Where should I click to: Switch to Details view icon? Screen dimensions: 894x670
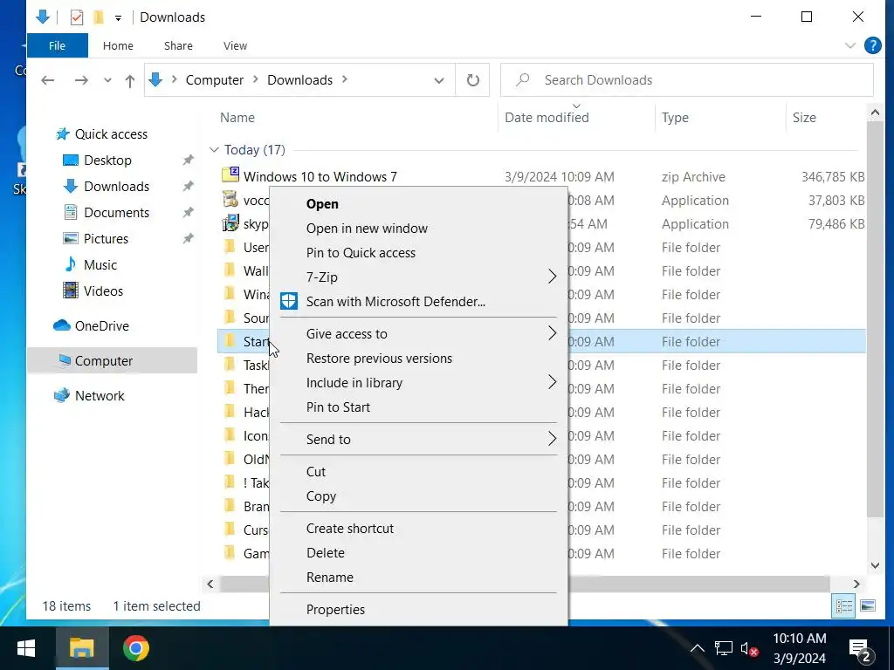click(843, 606)
